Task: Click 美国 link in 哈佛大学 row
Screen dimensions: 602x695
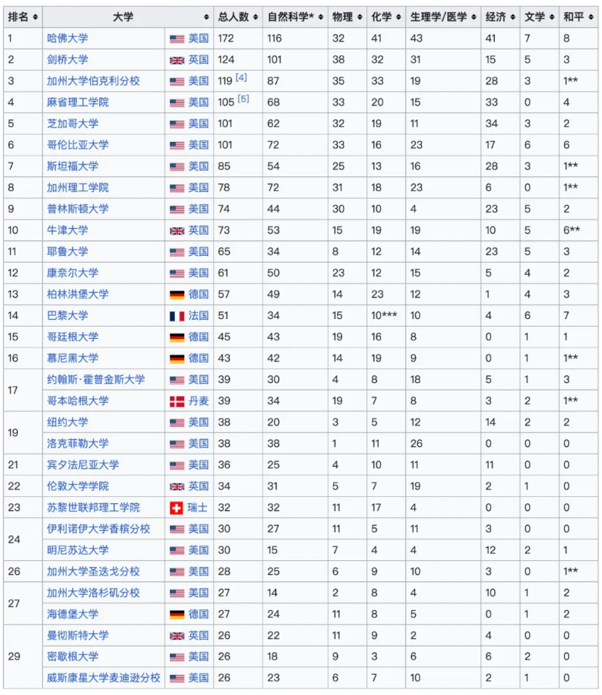Action: pyautogui.click(x=199, y=39)
